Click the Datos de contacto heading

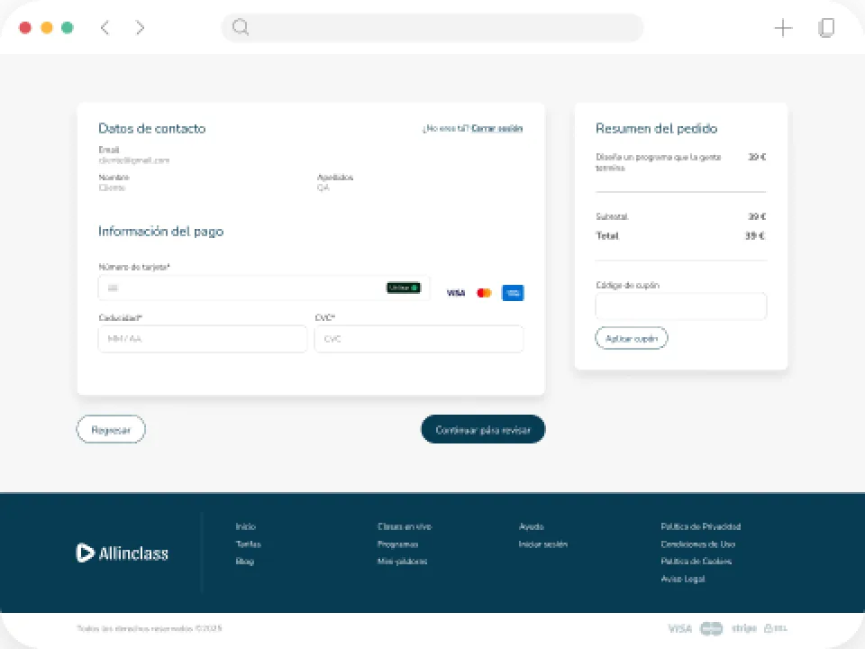[151, 129]
